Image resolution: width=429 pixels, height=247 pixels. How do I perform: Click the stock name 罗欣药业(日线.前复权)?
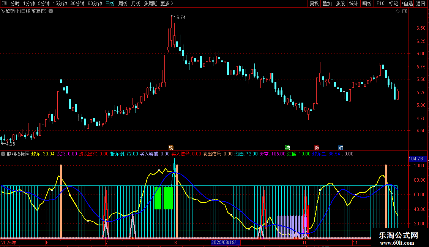tap(24, 11)
